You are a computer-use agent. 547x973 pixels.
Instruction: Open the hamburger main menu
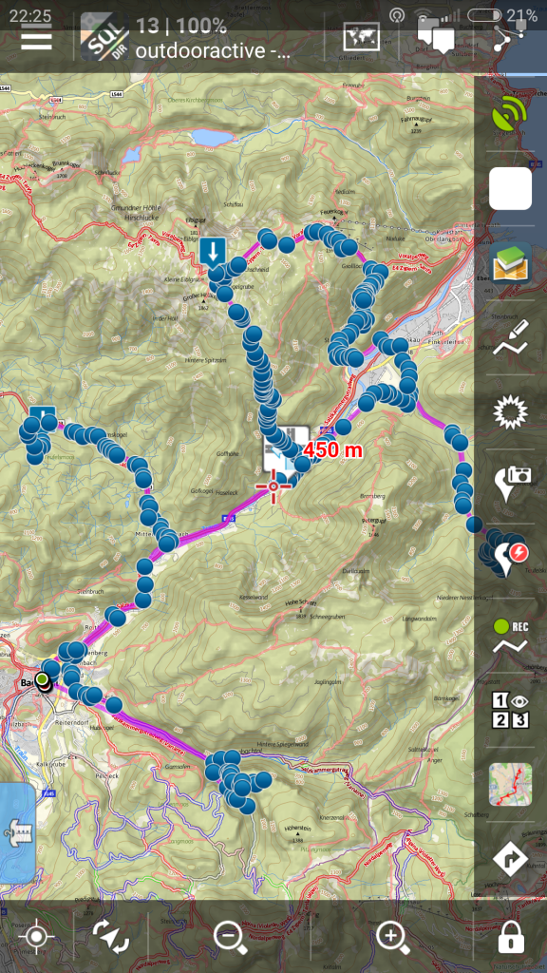(37, 41)
